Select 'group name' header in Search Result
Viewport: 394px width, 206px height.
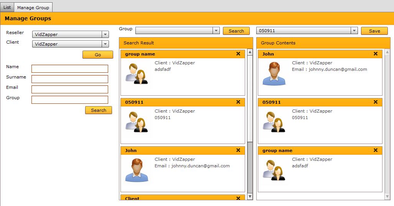pyautogui.click(x=183, y=54)
